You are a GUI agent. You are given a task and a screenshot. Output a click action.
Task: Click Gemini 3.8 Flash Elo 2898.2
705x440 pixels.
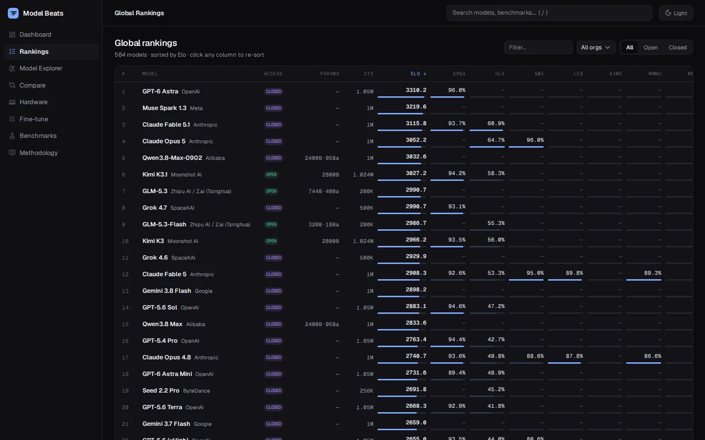(416, 289)
